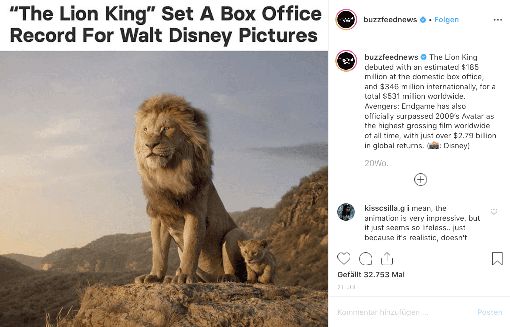The height and width of the screenshot is (327, 510).
Task: Open comments via the speech bubble icon
Action: click(x=366, y=259)
